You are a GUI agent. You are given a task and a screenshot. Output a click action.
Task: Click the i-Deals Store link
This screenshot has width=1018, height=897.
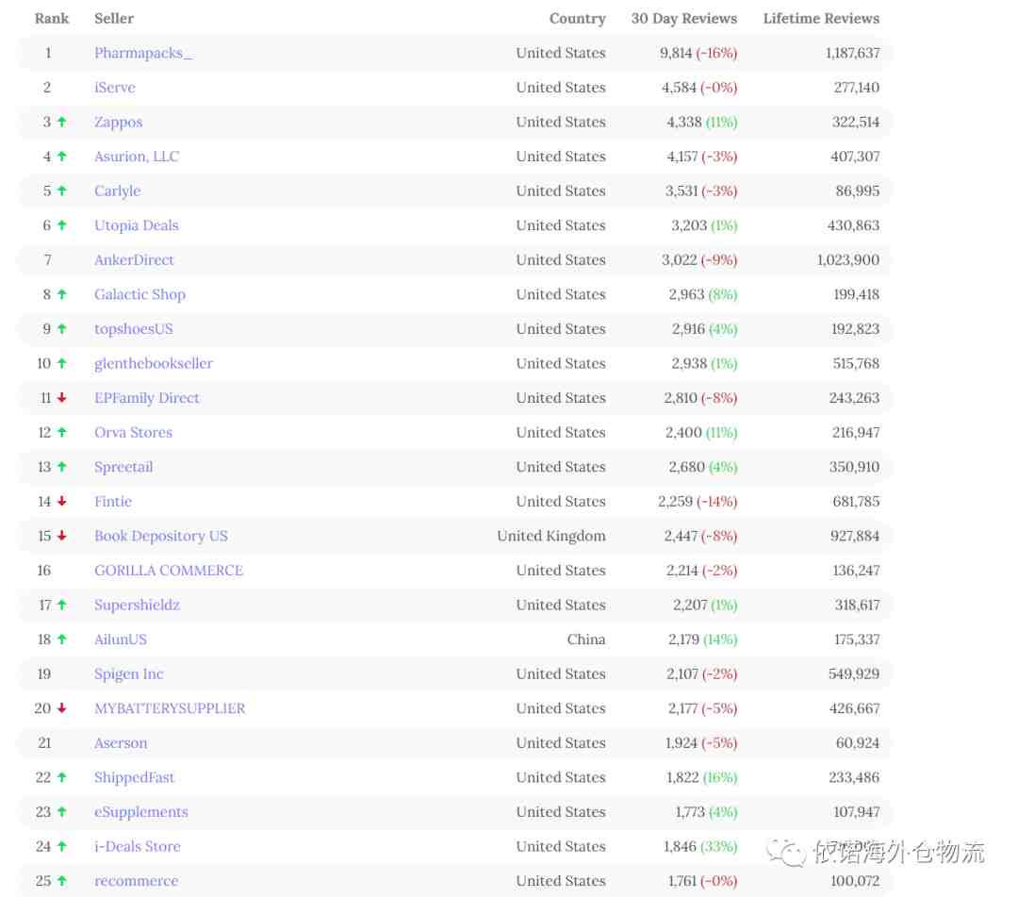[137, 846]
